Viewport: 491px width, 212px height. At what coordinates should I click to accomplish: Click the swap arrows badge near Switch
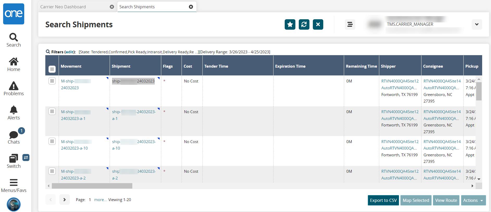[26, 157]
